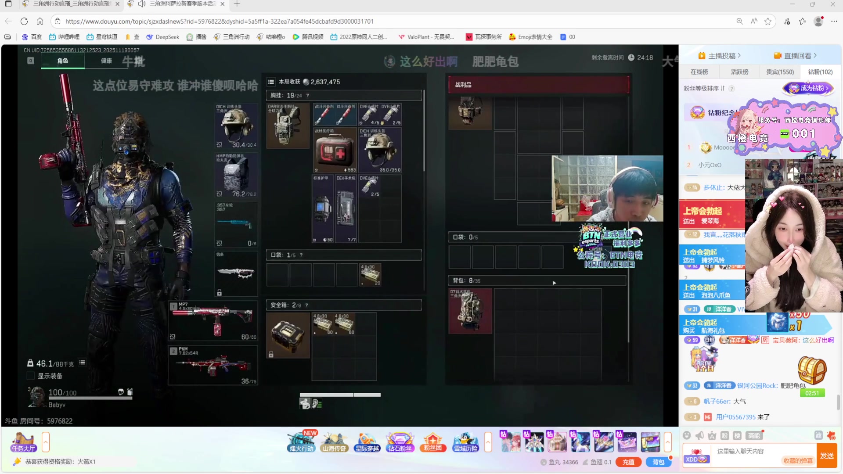This screenshot has height=474, width=843.
Task: Open the 粉丝团 fan club icon
Action: point(432,442)
